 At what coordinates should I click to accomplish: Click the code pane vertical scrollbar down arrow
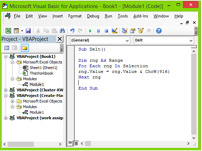click(194, 138)
